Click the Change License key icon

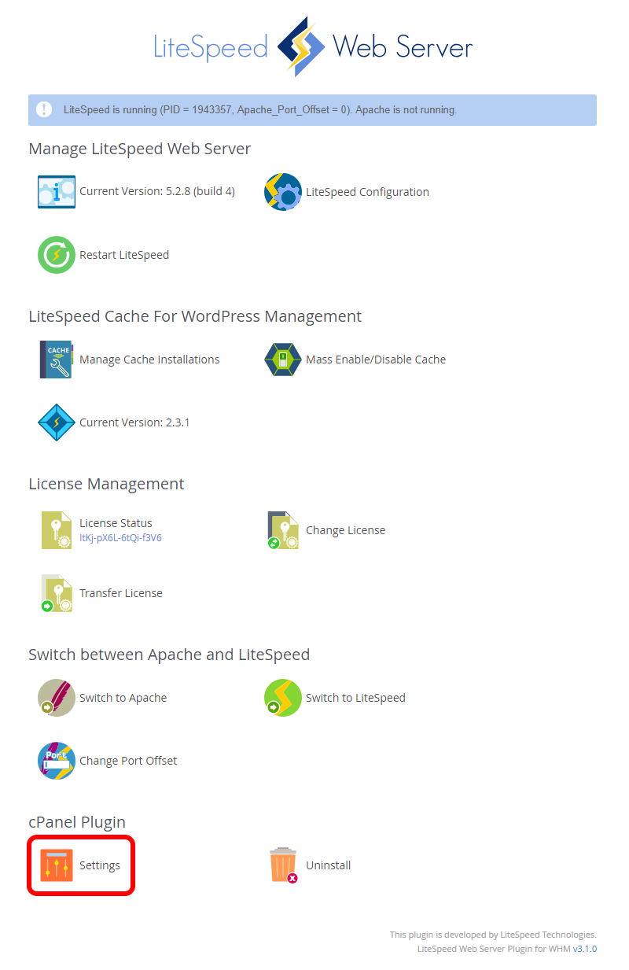[x=283, y=530]
